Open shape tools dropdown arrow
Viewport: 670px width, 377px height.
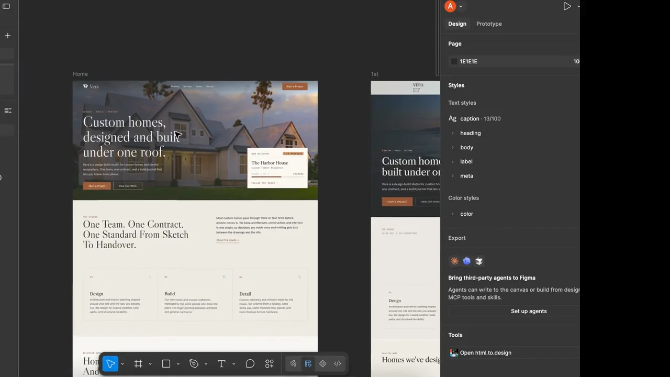pos(178,364)
